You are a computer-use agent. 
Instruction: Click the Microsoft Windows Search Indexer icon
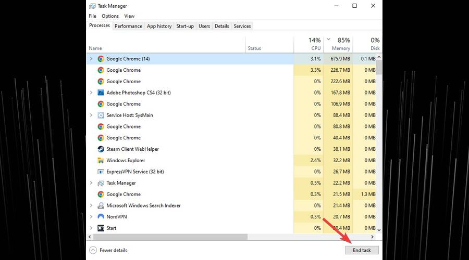pos(101,205)
